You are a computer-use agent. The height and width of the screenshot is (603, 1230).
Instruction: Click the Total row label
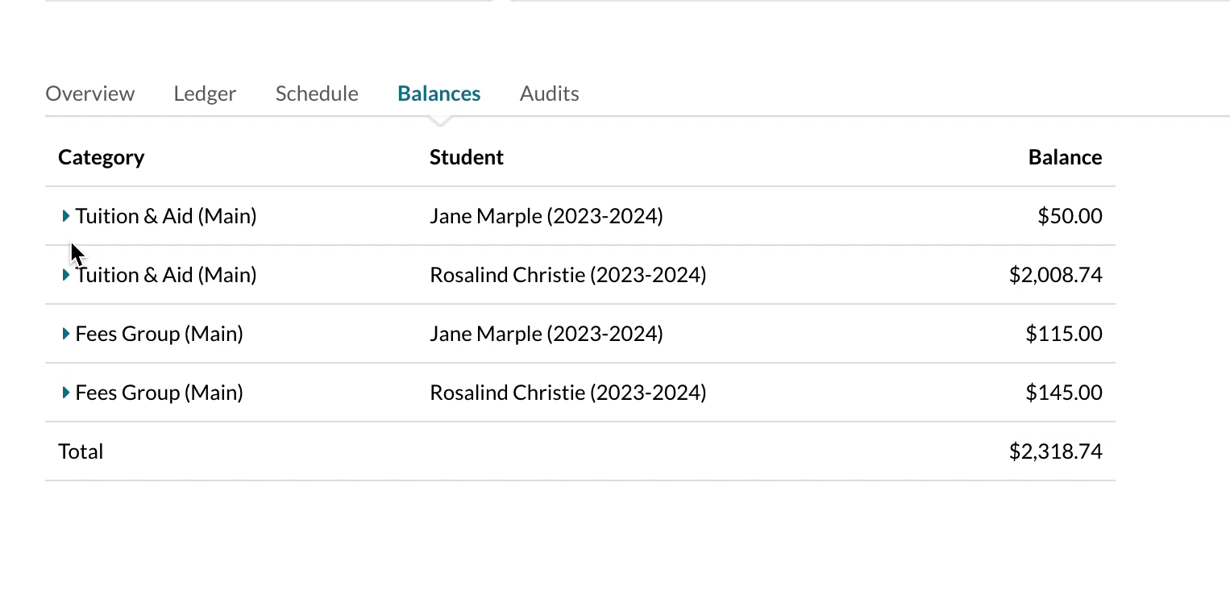click(81, 451)
